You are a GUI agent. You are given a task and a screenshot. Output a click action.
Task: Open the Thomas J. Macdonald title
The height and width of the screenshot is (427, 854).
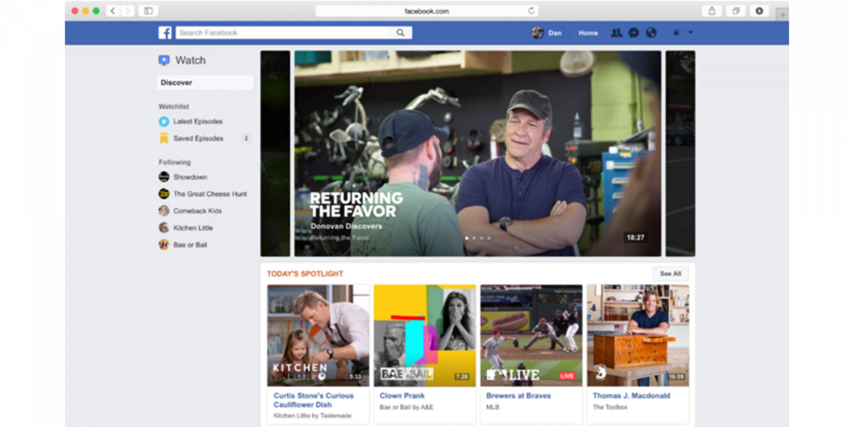point(632,396)
